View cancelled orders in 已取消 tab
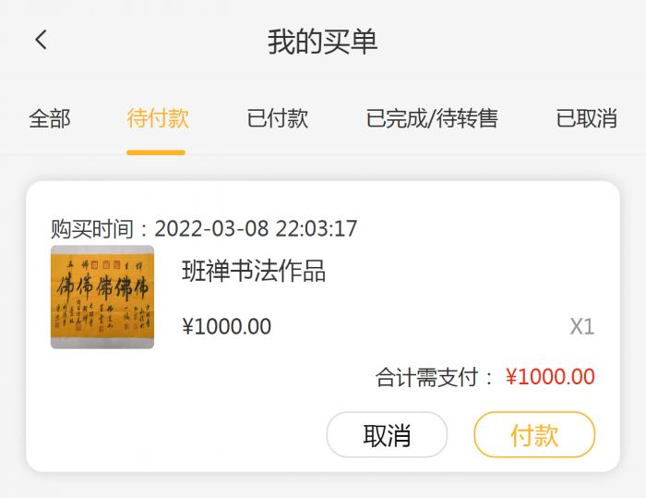 coord(587,118)
